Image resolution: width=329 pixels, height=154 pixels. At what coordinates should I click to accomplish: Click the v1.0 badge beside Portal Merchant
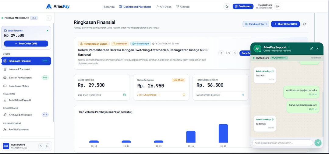tap(34, 18)
